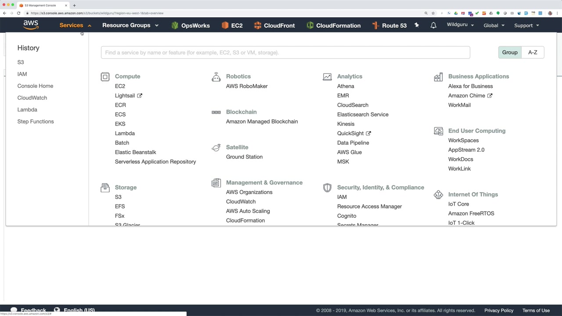The height and width of the screenshot is (316, 562).
Task: Open CloudWatch from History list
Action: pyautogui.click(x=32, y=98)
